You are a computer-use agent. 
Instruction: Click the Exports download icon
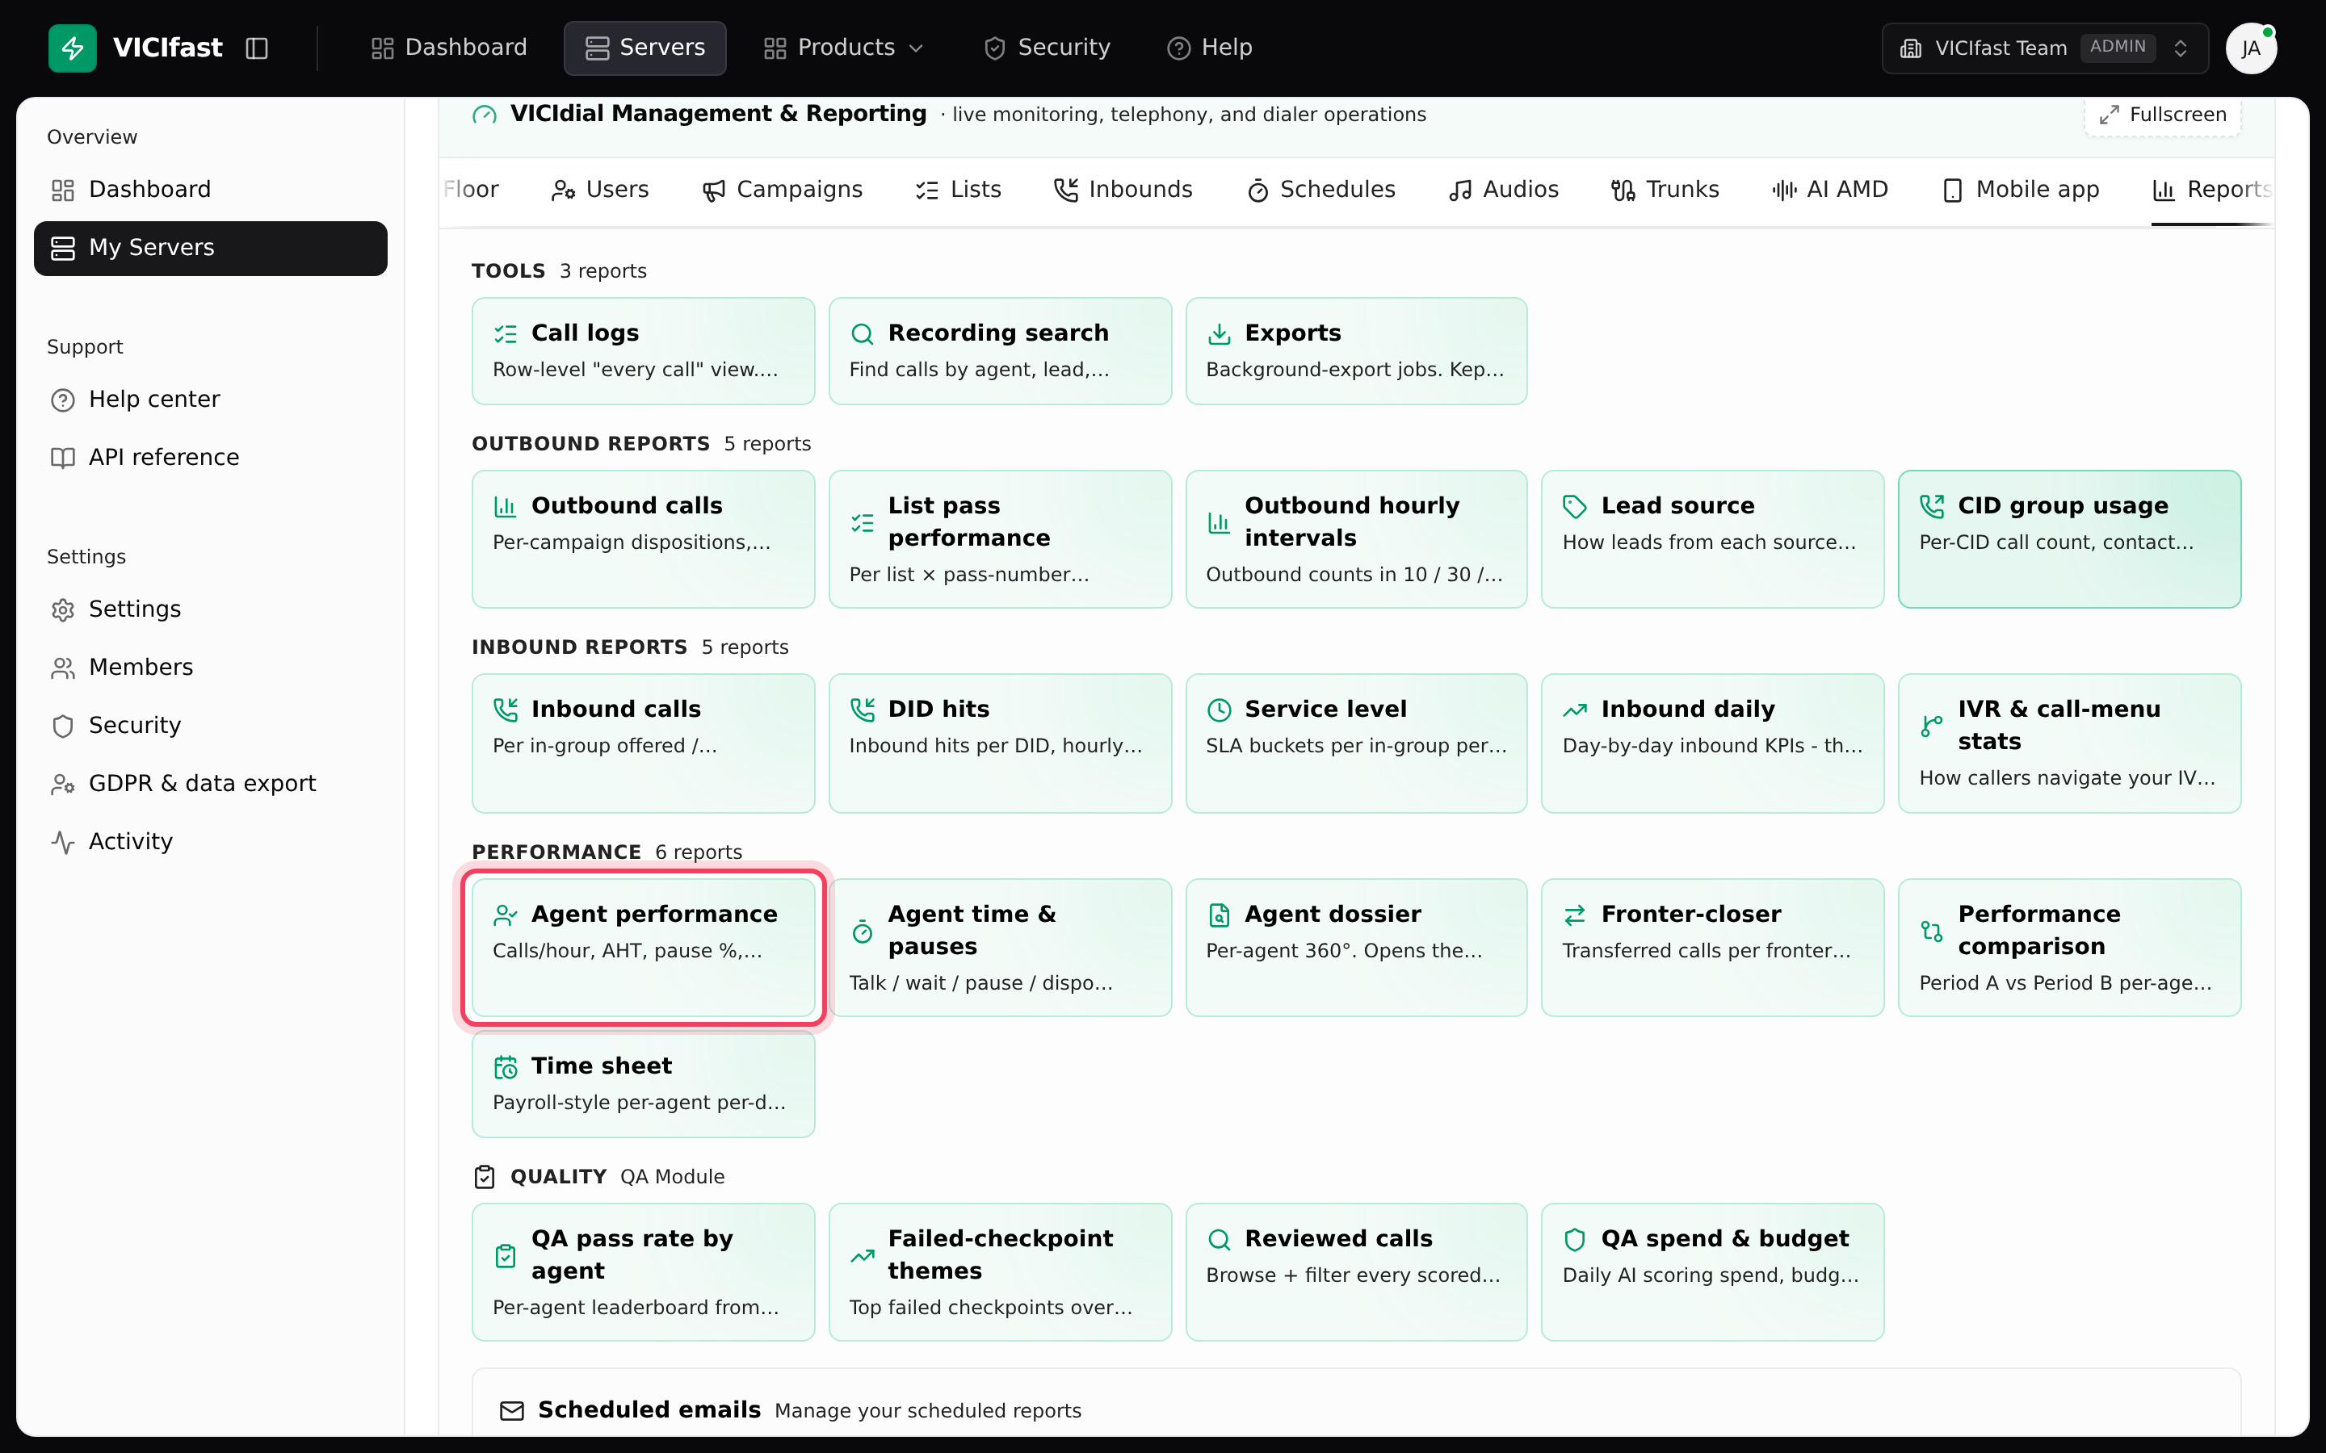1219,334
